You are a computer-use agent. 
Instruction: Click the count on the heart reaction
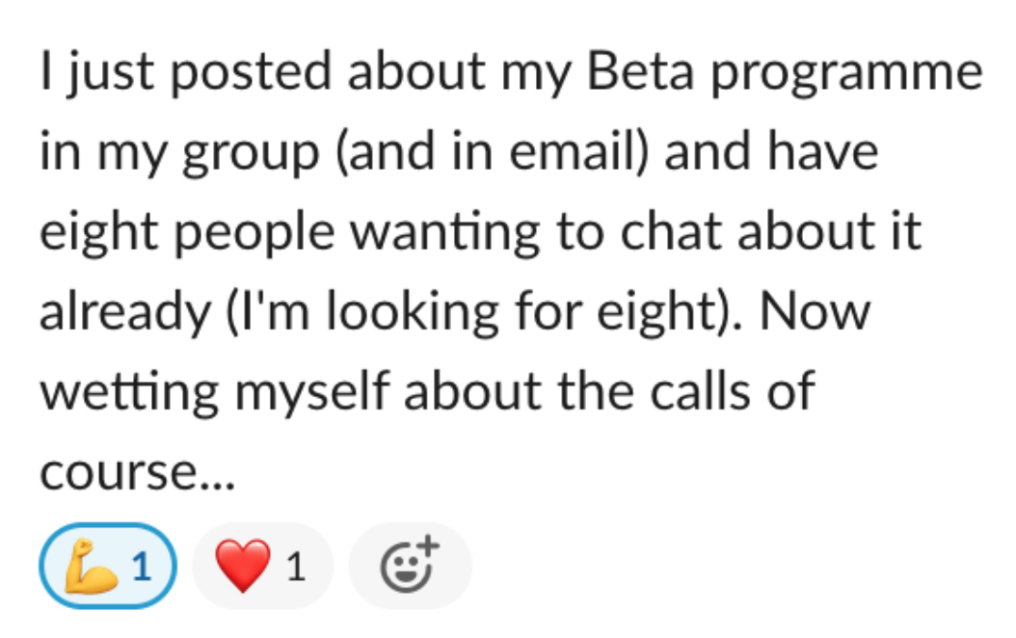click(296, 567)
